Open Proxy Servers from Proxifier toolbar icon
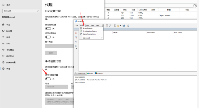199x108 pixels. 103,26
